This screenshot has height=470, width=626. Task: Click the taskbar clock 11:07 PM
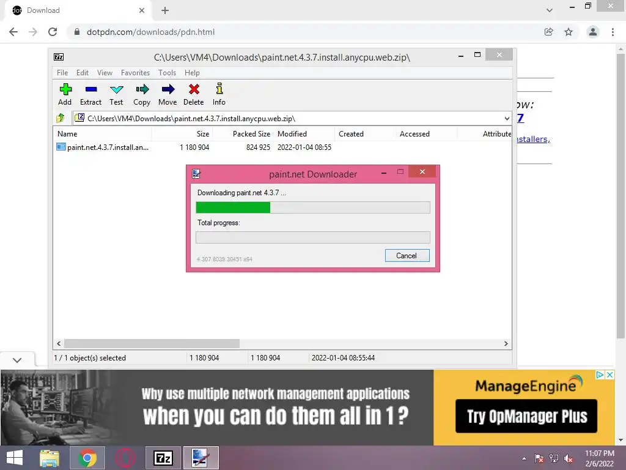coord(600,453)
